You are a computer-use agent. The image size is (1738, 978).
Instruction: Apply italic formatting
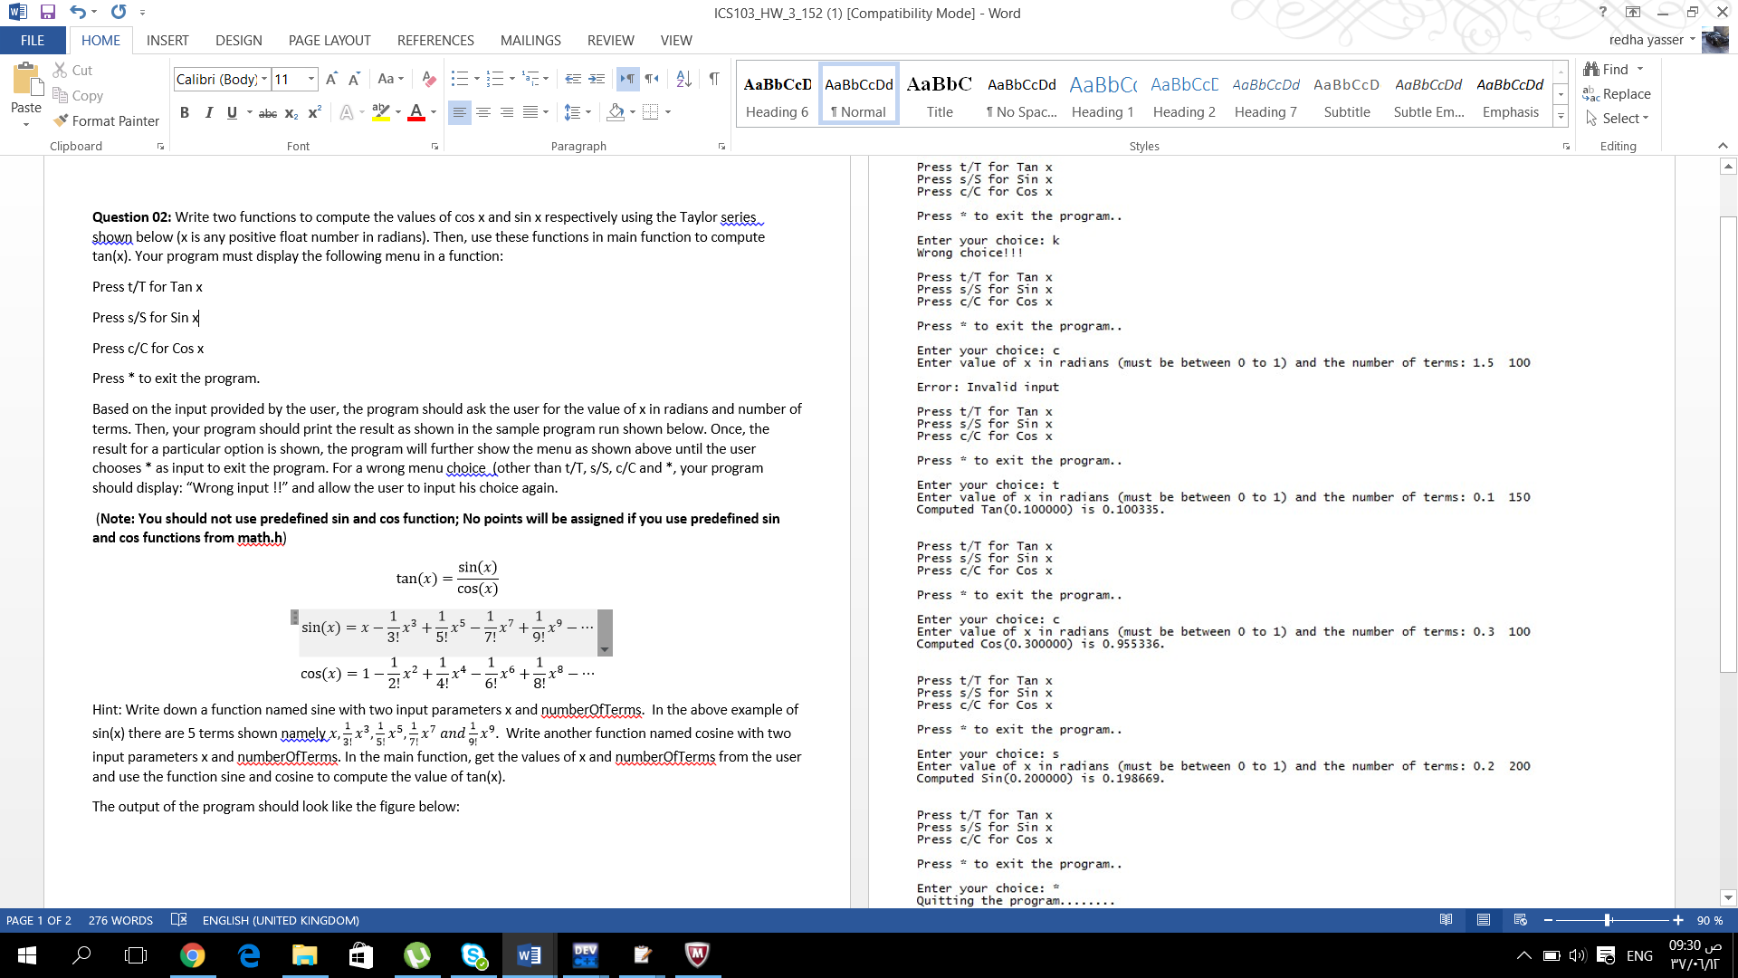click(x=209, y=112)
